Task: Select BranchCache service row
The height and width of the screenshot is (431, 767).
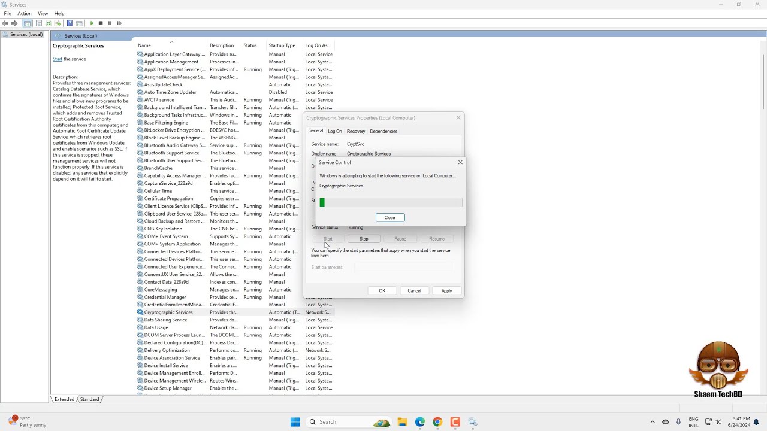Action: (x=219, y=168)
